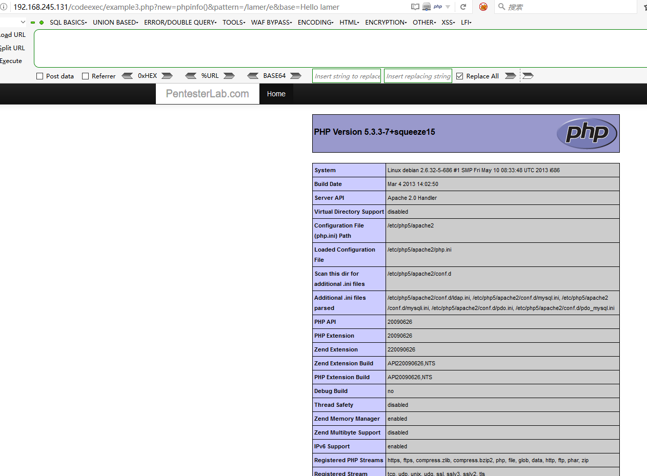This screenshot has width=647, height=476.
Task: Click the 0xHEX decode left arrow
Action: coord(127,76)
